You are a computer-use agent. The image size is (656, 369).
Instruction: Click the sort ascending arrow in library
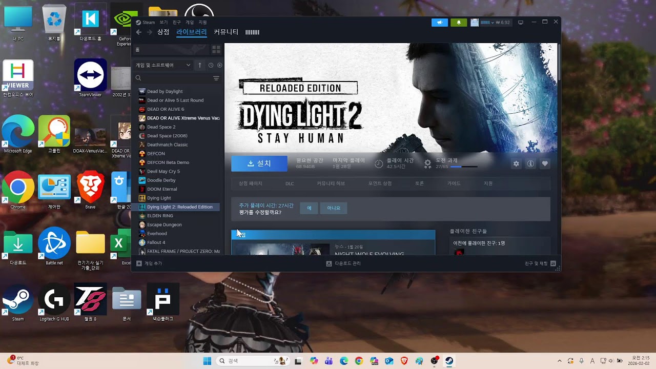click(x=200, y=65)
